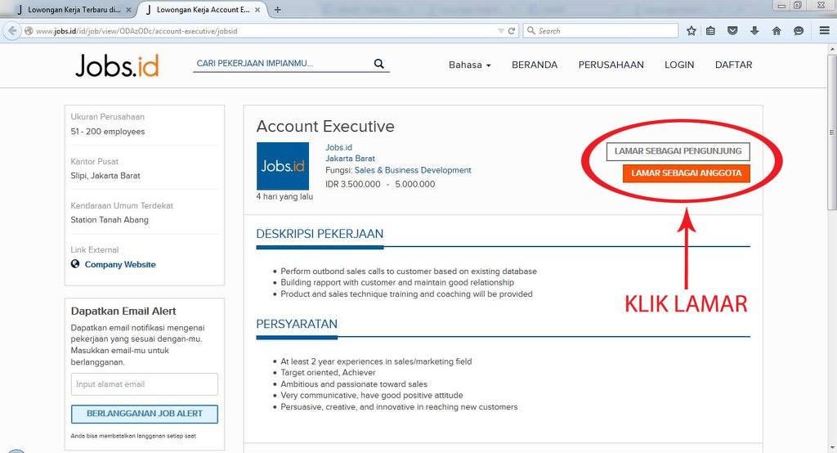Viewport: 837px width, 453px height.
Task: Click the chat bubble toolbar icon
Action: 799,31
